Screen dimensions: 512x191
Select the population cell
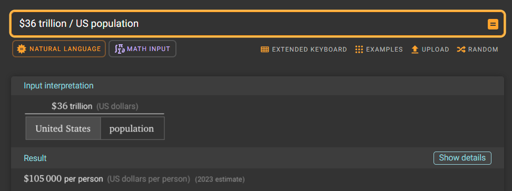tap(132, 128)
